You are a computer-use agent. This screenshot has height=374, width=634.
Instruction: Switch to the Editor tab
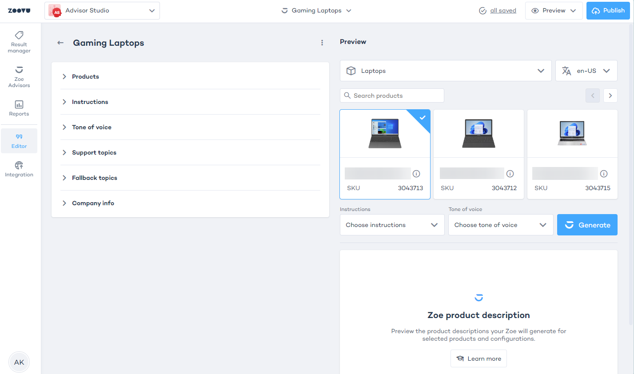pos(19,141)
